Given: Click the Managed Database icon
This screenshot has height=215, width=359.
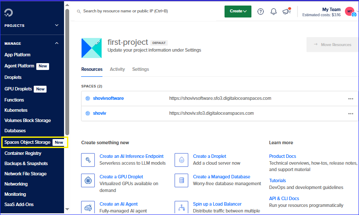Looking at the screenshot, I should pos(181,180).
